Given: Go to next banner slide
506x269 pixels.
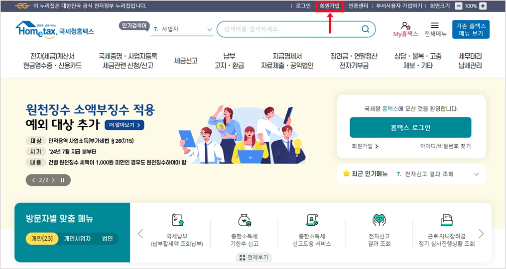Looking at the screenshot, I should [53, 180].
